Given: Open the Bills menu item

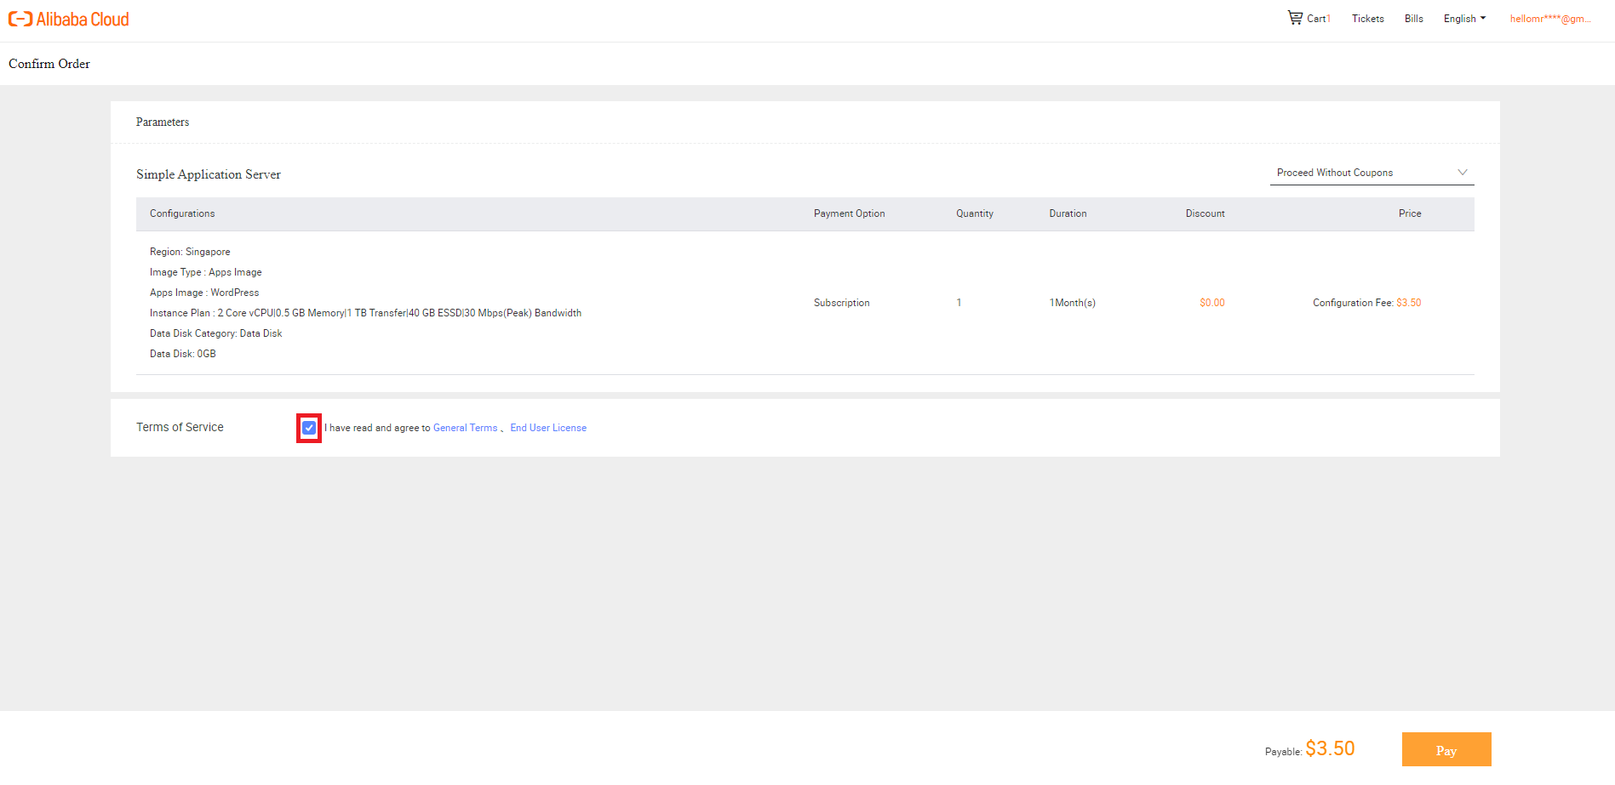Looking at the screenshot, I should tap(1413, 19).
